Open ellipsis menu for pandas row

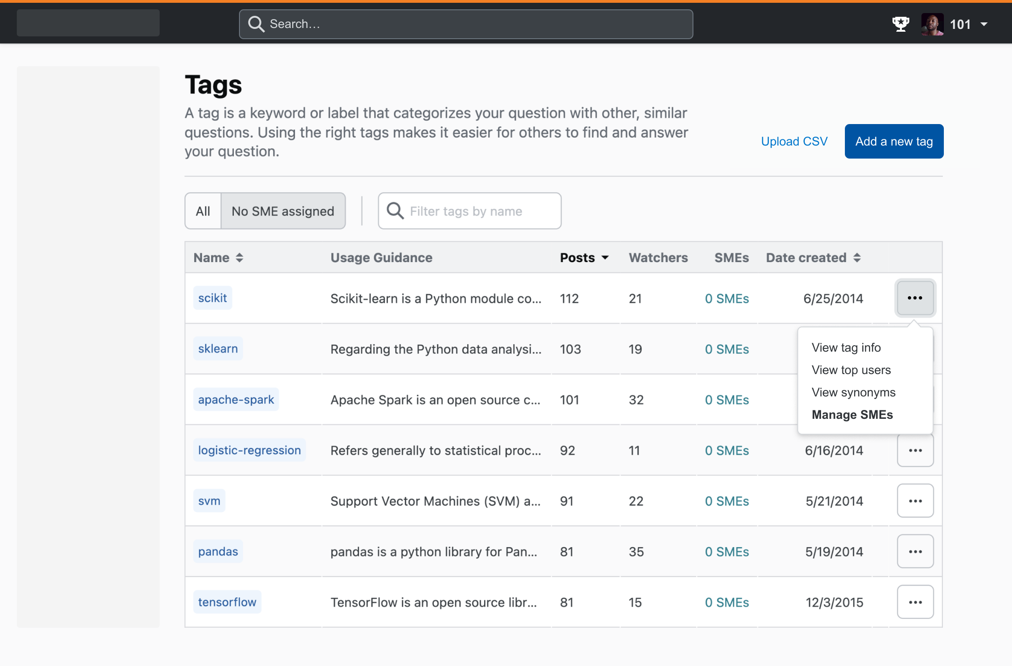(x=915, y=552)
